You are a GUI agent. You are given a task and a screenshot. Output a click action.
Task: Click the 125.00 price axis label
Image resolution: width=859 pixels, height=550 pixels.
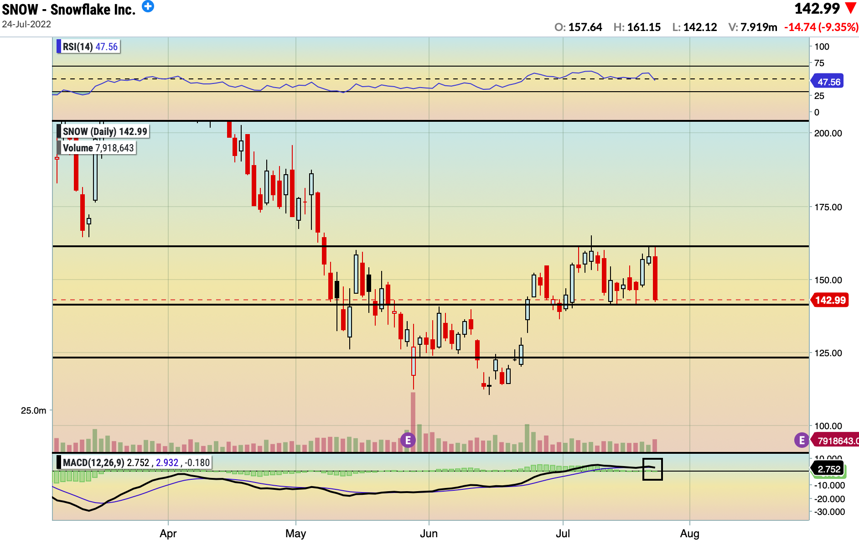click(828, 353)
